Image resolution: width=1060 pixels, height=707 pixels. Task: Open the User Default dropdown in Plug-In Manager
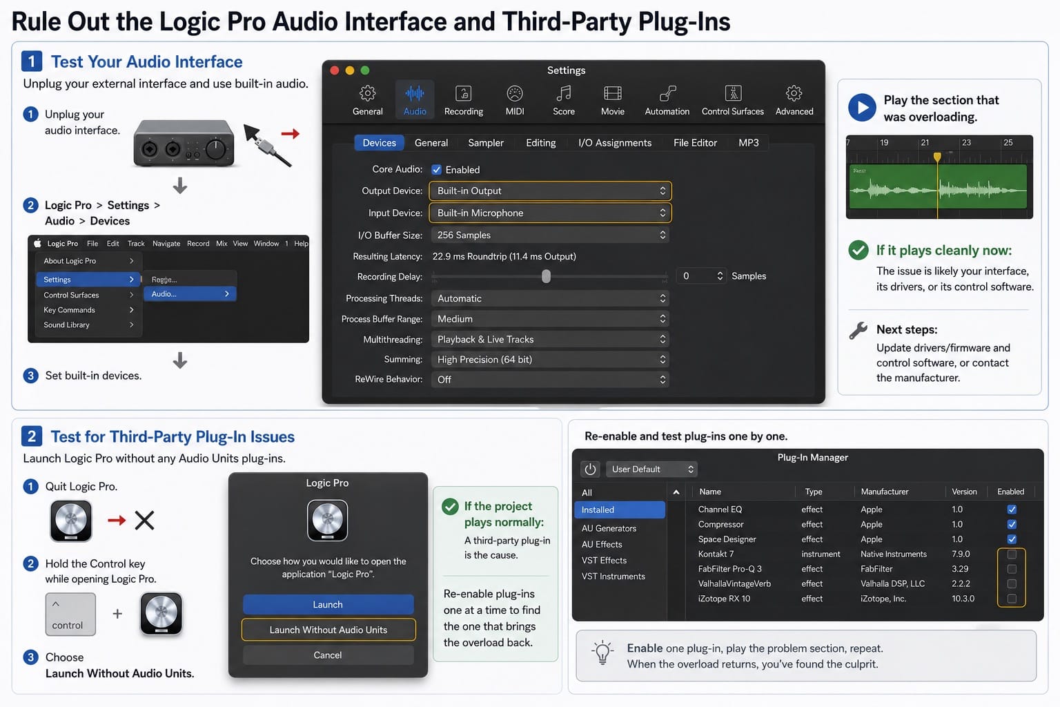(651, 469)
